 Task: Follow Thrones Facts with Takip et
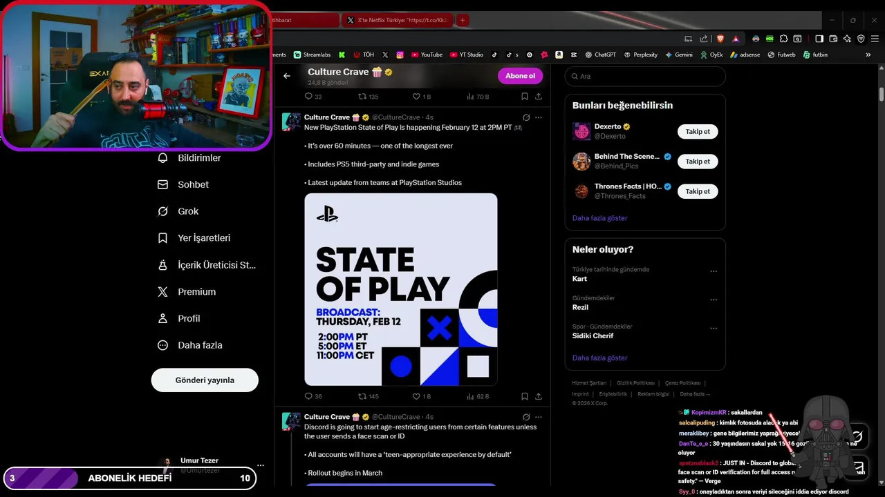click(698, 191)
